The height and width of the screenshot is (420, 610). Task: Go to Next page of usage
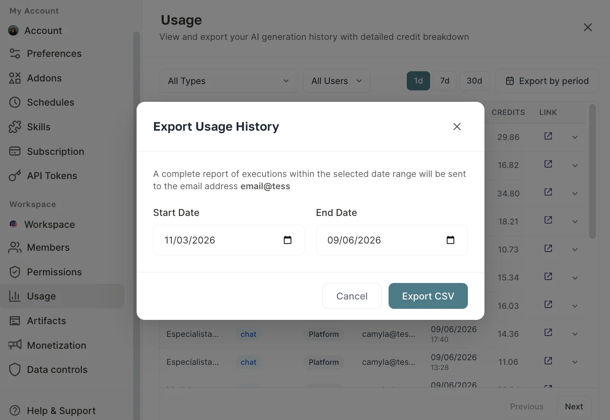coord(574,406)
